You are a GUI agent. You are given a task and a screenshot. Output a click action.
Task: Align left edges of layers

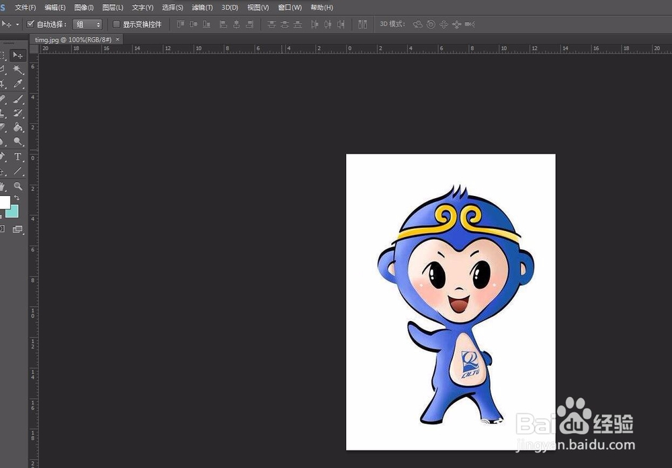point(223,24)
